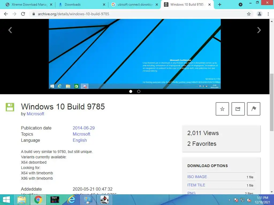The width and height of the screenshot is (274, 205).
Task: Share this item
Action: tap(238, 109)
